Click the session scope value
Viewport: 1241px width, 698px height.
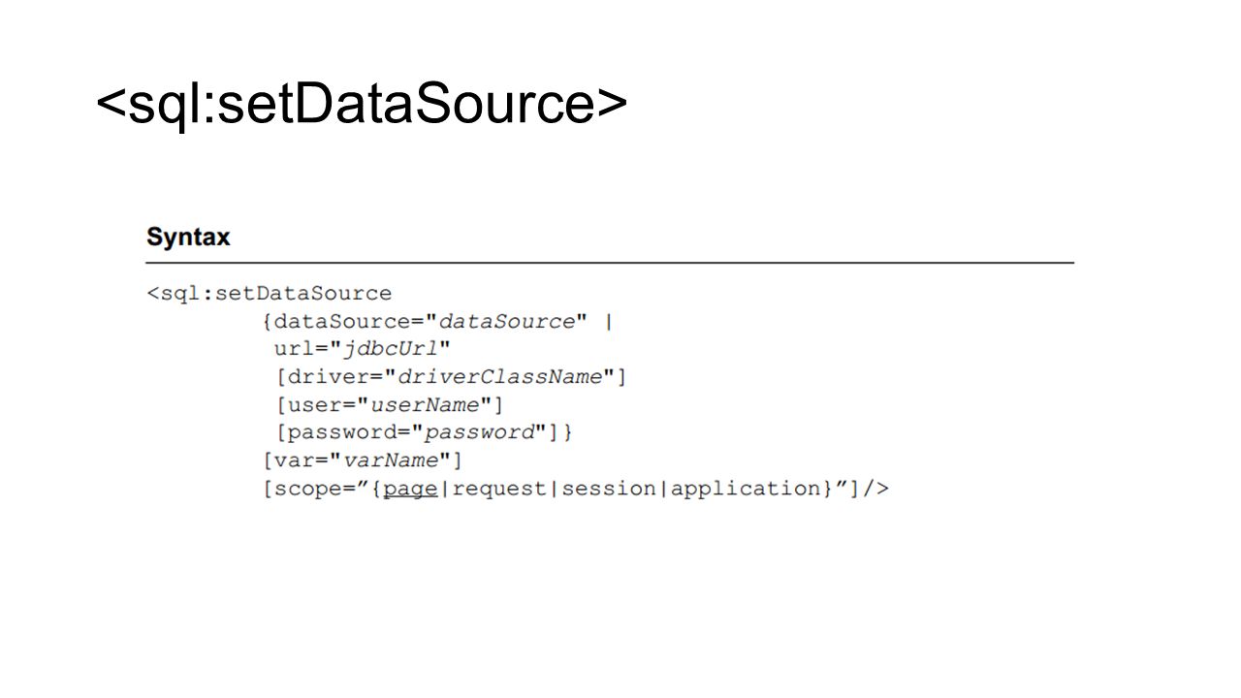point(609,488)
